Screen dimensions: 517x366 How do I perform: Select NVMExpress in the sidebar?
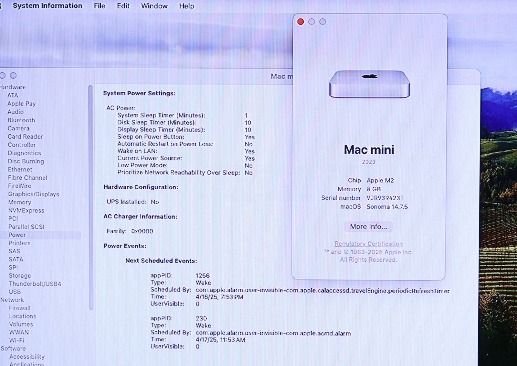pyautogui.click(x=26, y=210)
